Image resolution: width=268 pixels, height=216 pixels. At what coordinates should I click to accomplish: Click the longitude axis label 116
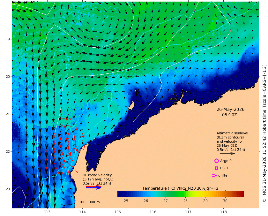[153, 212]
